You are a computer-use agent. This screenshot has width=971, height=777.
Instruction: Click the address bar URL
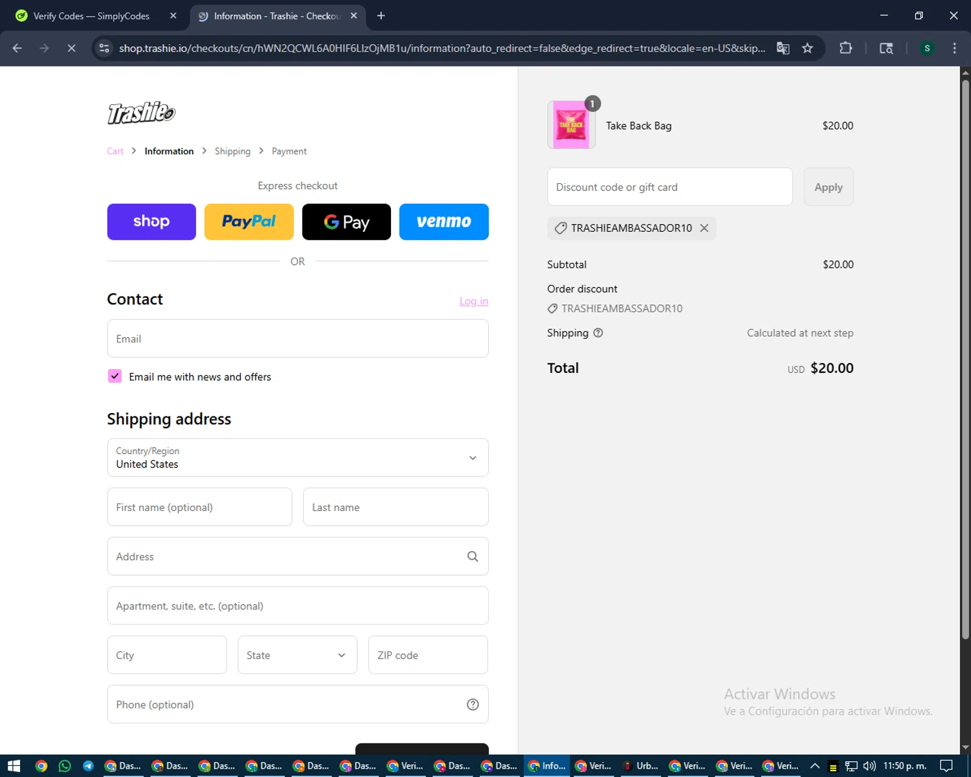coord(442,48)
